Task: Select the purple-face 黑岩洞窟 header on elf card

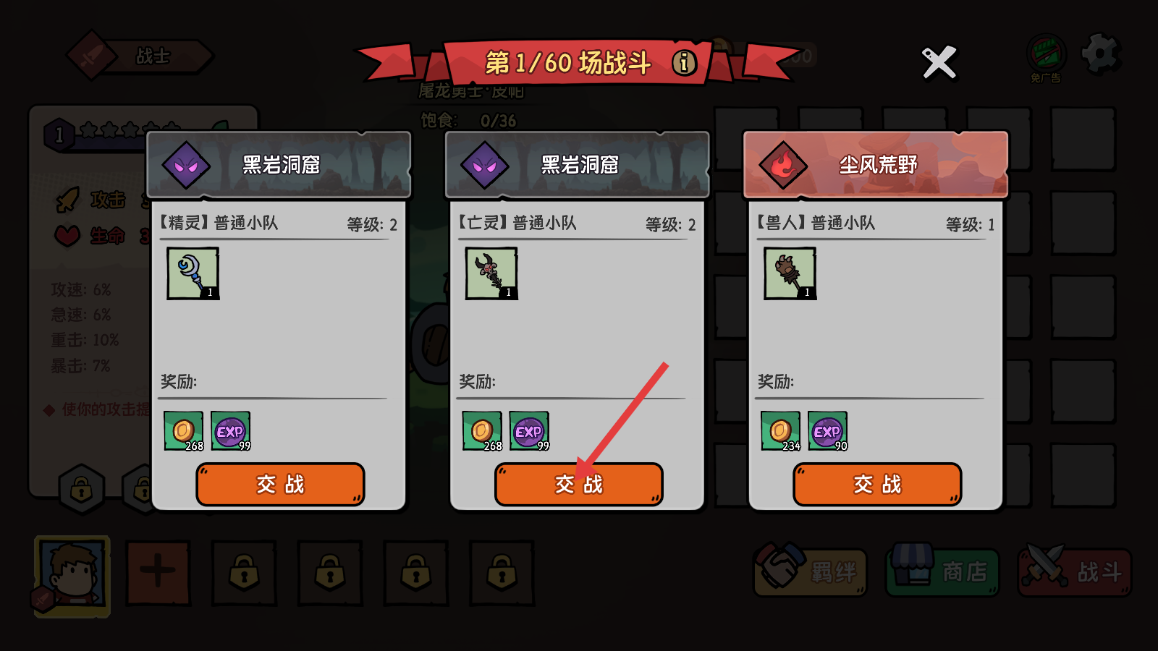Action: [x=279, y=165]
